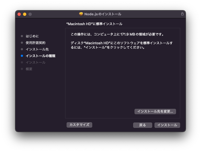The height and width of the screenshot is (152, 201).
Task: Click the blue bullet next to インストールの種類
Action: click(x=22, y=56)
